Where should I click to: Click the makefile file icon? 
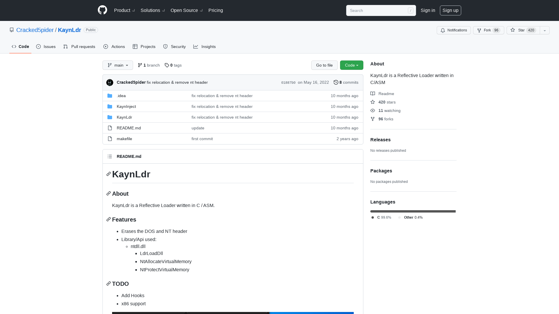click(x=110, y=139)
